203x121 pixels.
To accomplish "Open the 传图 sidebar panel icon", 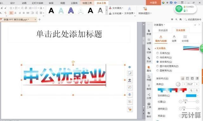I will [149, 78].
